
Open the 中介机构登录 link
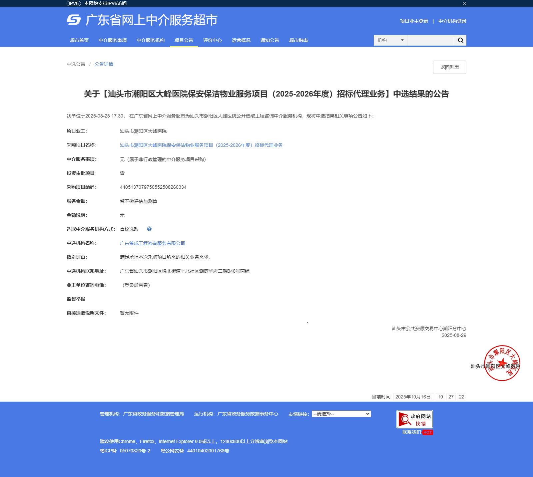point(452,21)
